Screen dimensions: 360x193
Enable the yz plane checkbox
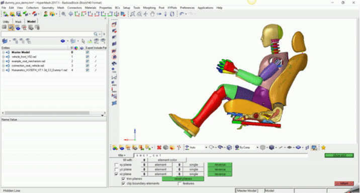[117, 169]
